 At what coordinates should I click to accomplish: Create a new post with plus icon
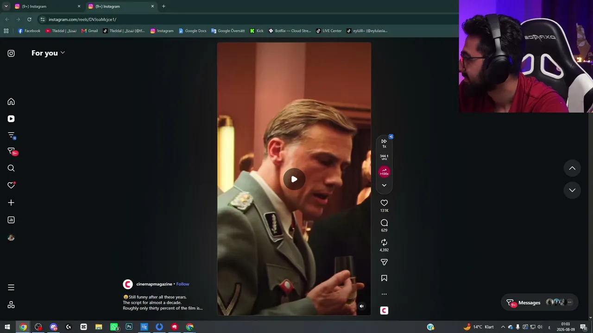coord(11,203)
